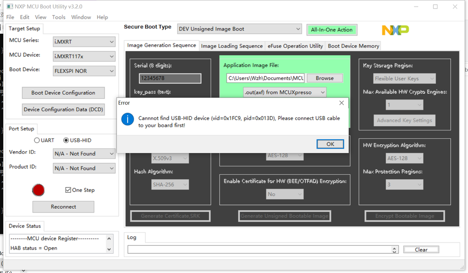Switch to eFuse Operation Utility tab
Image resolution: width=468 pixels, height=273 pixels.
coord(295,46)
